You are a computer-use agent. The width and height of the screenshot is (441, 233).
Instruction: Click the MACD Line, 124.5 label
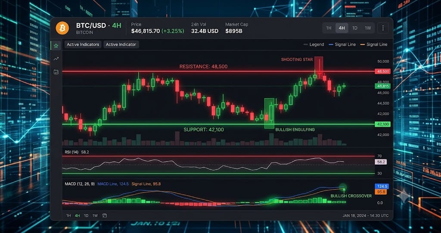pyautogui.click(x=113, y=184)
